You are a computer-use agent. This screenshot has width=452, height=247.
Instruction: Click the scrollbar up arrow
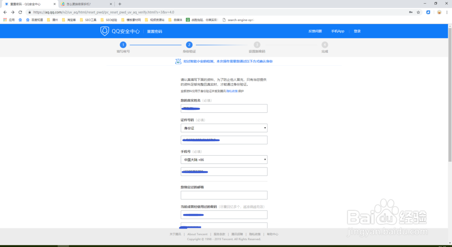point(450,26)
